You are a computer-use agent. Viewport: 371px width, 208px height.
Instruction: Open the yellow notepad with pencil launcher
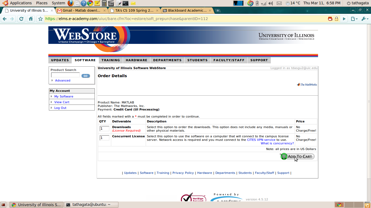click(97, 3)
